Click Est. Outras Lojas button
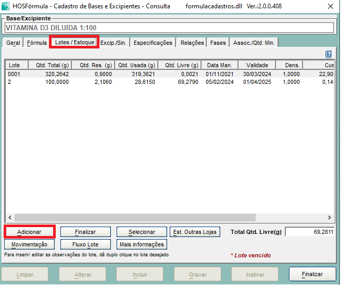The height and width of the screenshot is (286, 341). (195, 232)
